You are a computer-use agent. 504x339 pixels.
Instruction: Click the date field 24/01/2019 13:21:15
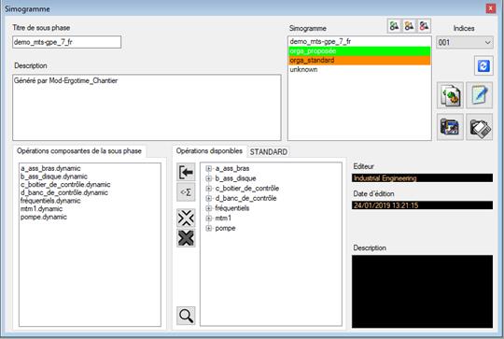[x=422, y=205]
